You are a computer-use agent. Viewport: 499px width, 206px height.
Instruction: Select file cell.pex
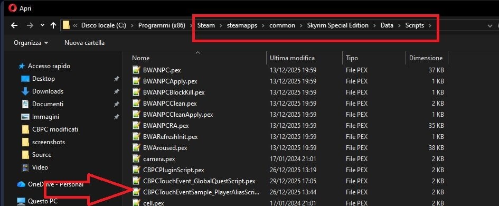point(154,203)
